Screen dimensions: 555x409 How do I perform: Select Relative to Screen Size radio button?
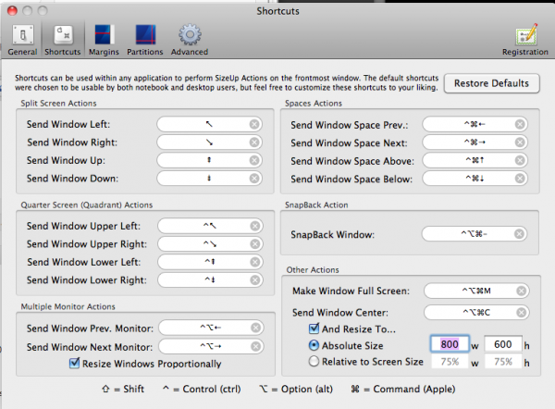point(314,362)
